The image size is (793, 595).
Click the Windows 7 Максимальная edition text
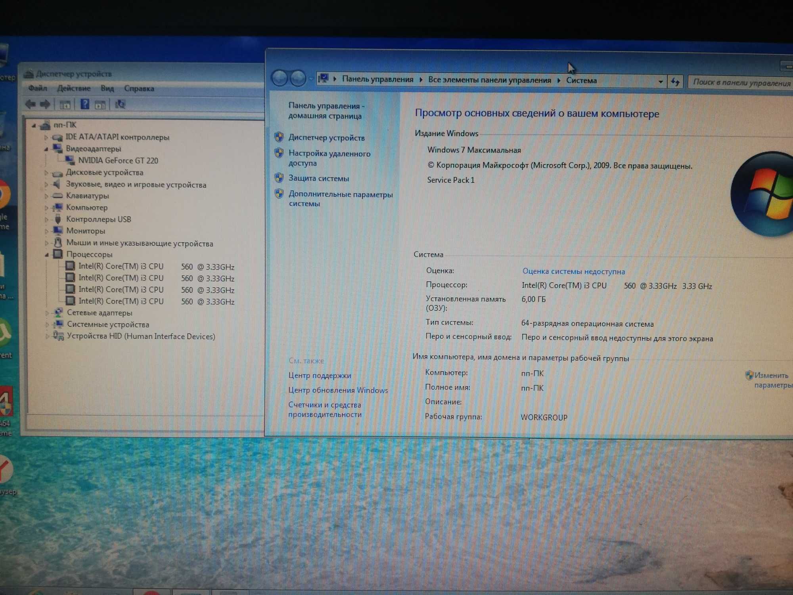pyautogui.click(x=474, y=150)
